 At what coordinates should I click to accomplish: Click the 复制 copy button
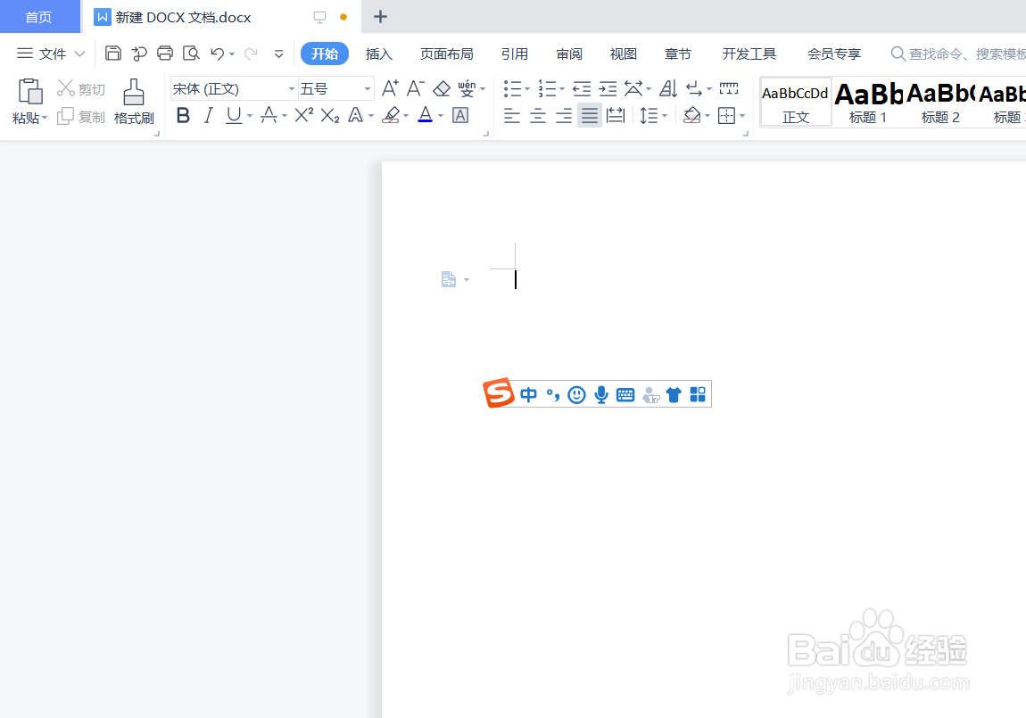81,117
